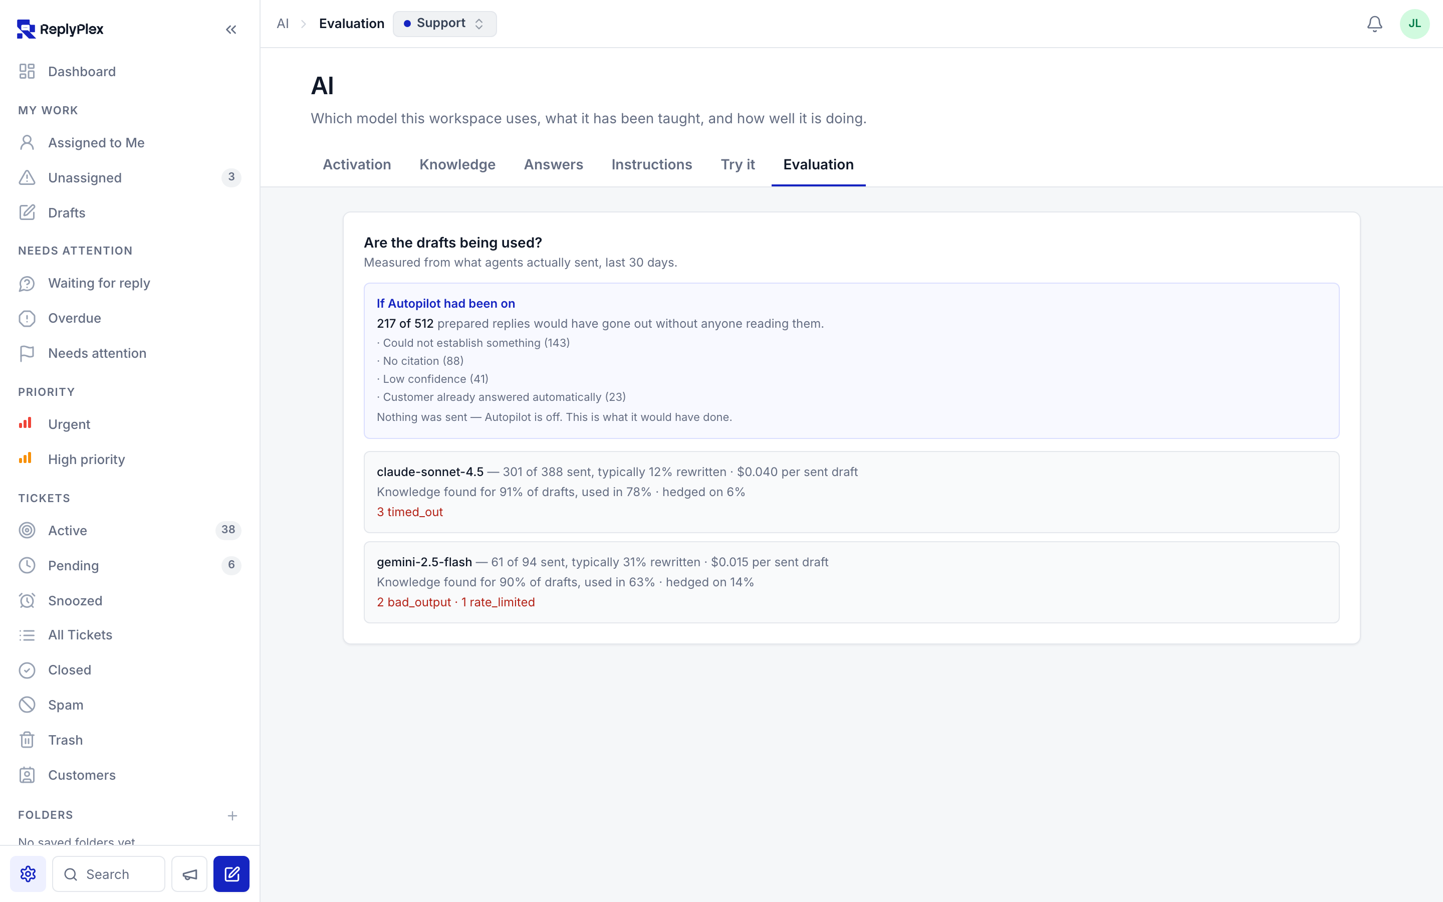The image size is (1443, 902).
Task: Click the megaphone announcements icon
Action: [189, 873]
